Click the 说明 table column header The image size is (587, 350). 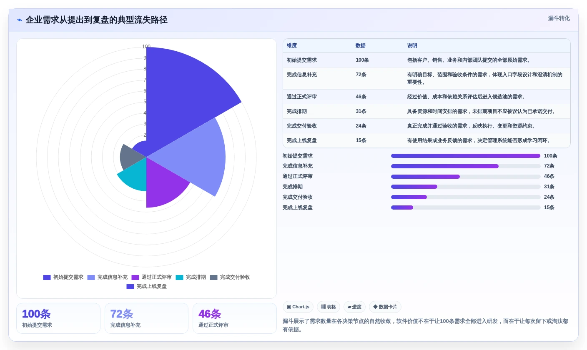point(412,46)
